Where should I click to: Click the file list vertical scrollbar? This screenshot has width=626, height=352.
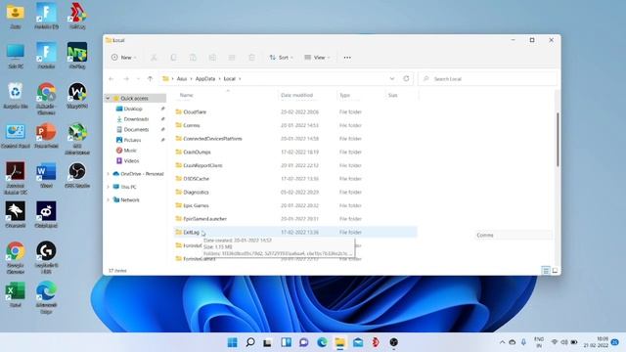coord(558,140)
